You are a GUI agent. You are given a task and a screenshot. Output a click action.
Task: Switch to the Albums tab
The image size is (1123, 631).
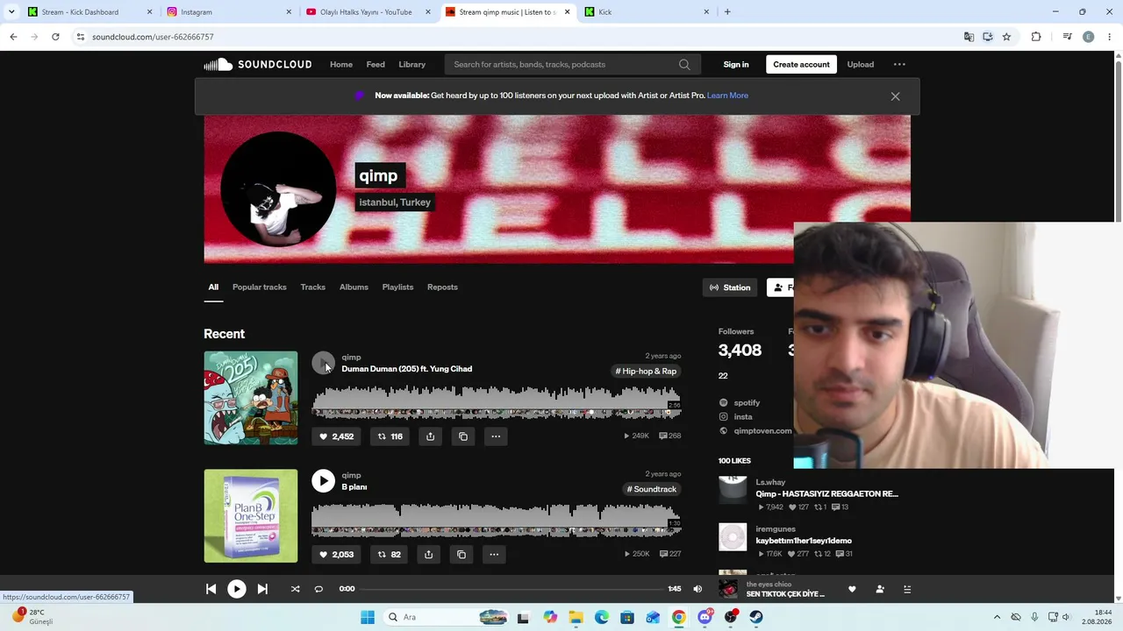tap(354, 287)
